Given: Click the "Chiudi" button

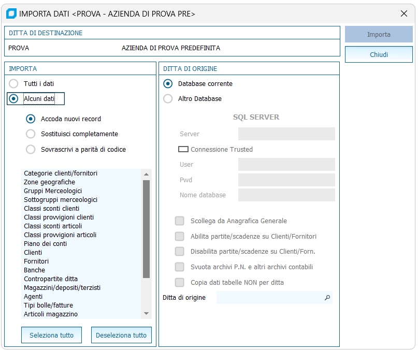Looking at the screenshot, I should [x=379, y=54].
